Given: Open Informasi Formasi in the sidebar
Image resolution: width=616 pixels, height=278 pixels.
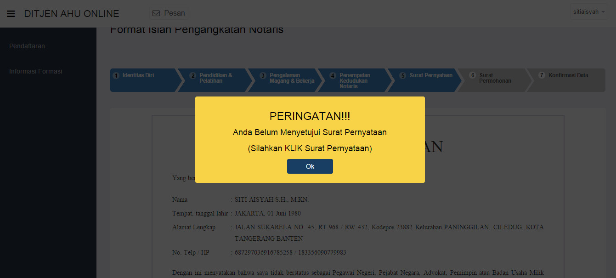Looking at the screenshot, I should [35, 71].
